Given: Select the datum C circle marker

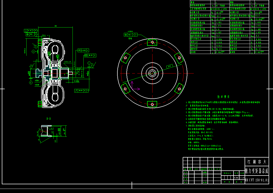Looking at the screenshot, I should pos(33,51).
